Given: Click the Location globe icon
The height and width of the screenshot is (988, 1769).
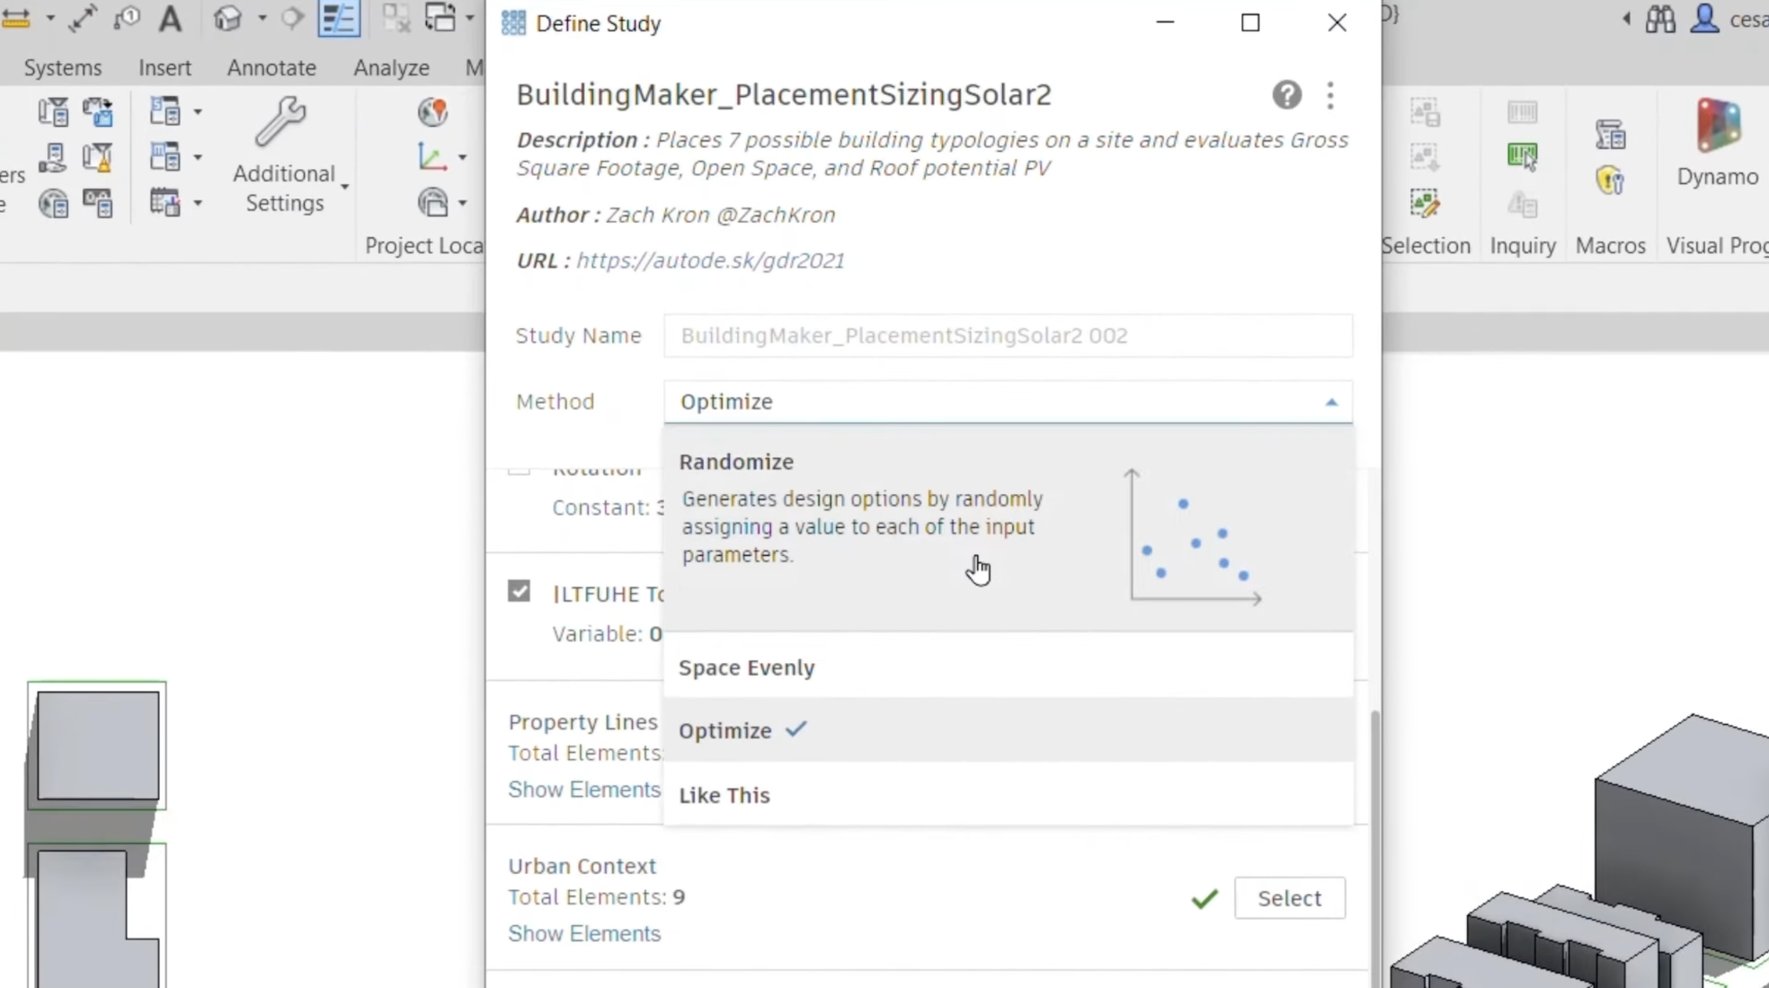Looking at the screenshot, I should 433,112.
